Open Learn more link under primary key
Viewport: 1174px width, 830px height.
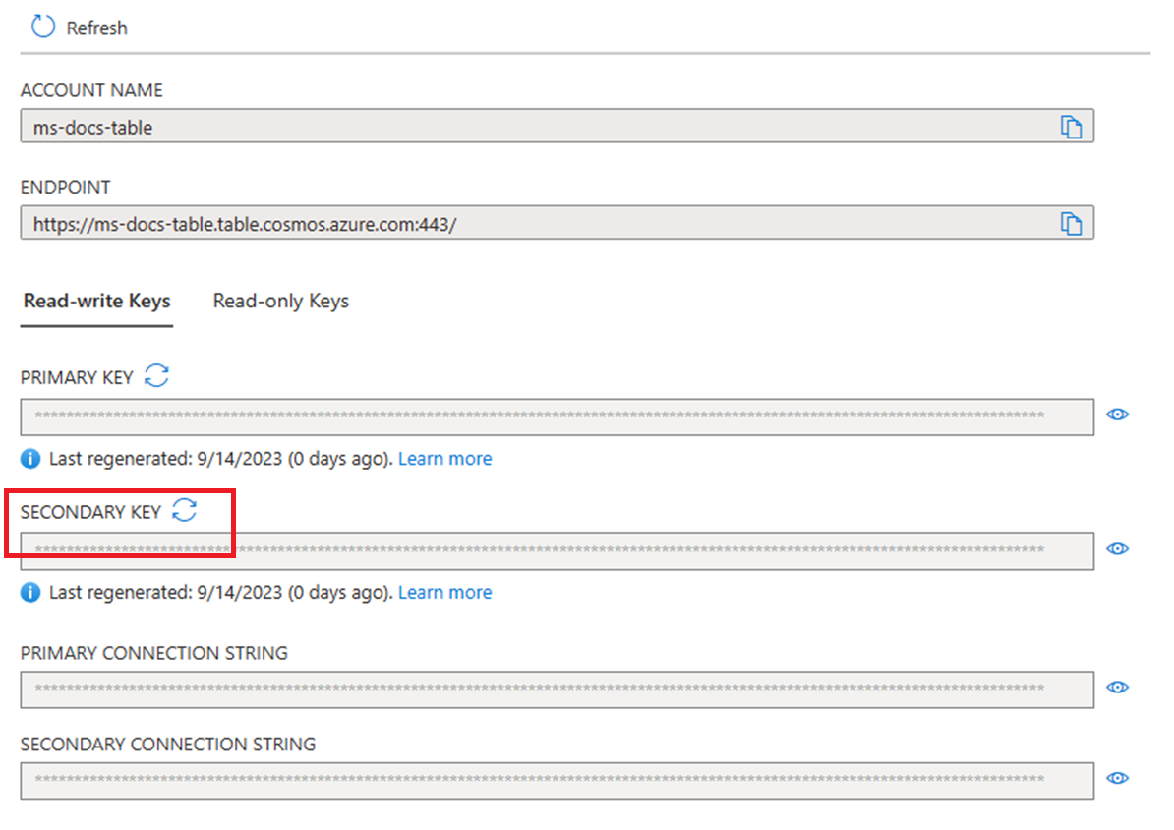click(444, 459)
